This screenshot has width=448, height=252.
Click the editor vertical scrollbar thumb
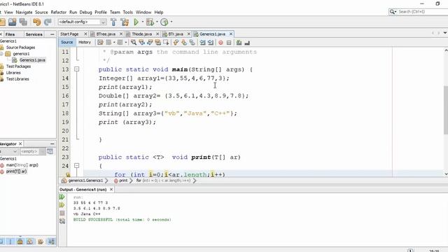(446, 110)
